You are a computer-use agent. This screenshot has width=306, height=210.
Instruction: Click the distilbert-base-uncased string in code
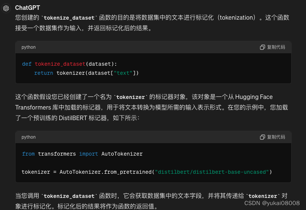212,172
